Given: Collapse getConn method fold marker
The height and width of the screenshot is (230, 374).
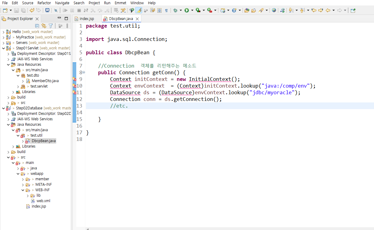Looking at the screenshot, I should point(84,72).
